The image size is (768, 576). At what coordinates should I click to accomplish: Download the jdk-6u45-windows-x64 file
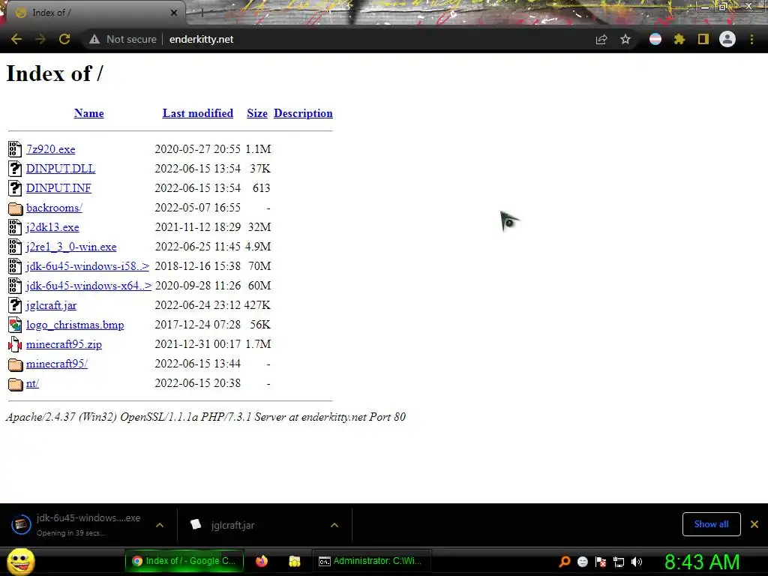pyautogui.click(x=88, y=286)
